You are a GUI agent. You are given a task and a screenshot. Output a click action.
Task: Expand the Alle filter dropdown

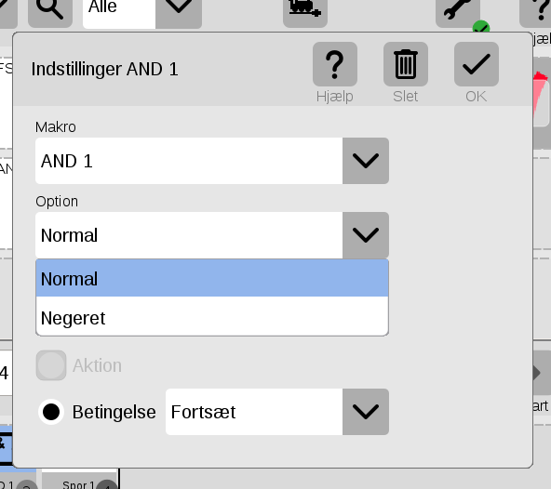pos(179,10)
